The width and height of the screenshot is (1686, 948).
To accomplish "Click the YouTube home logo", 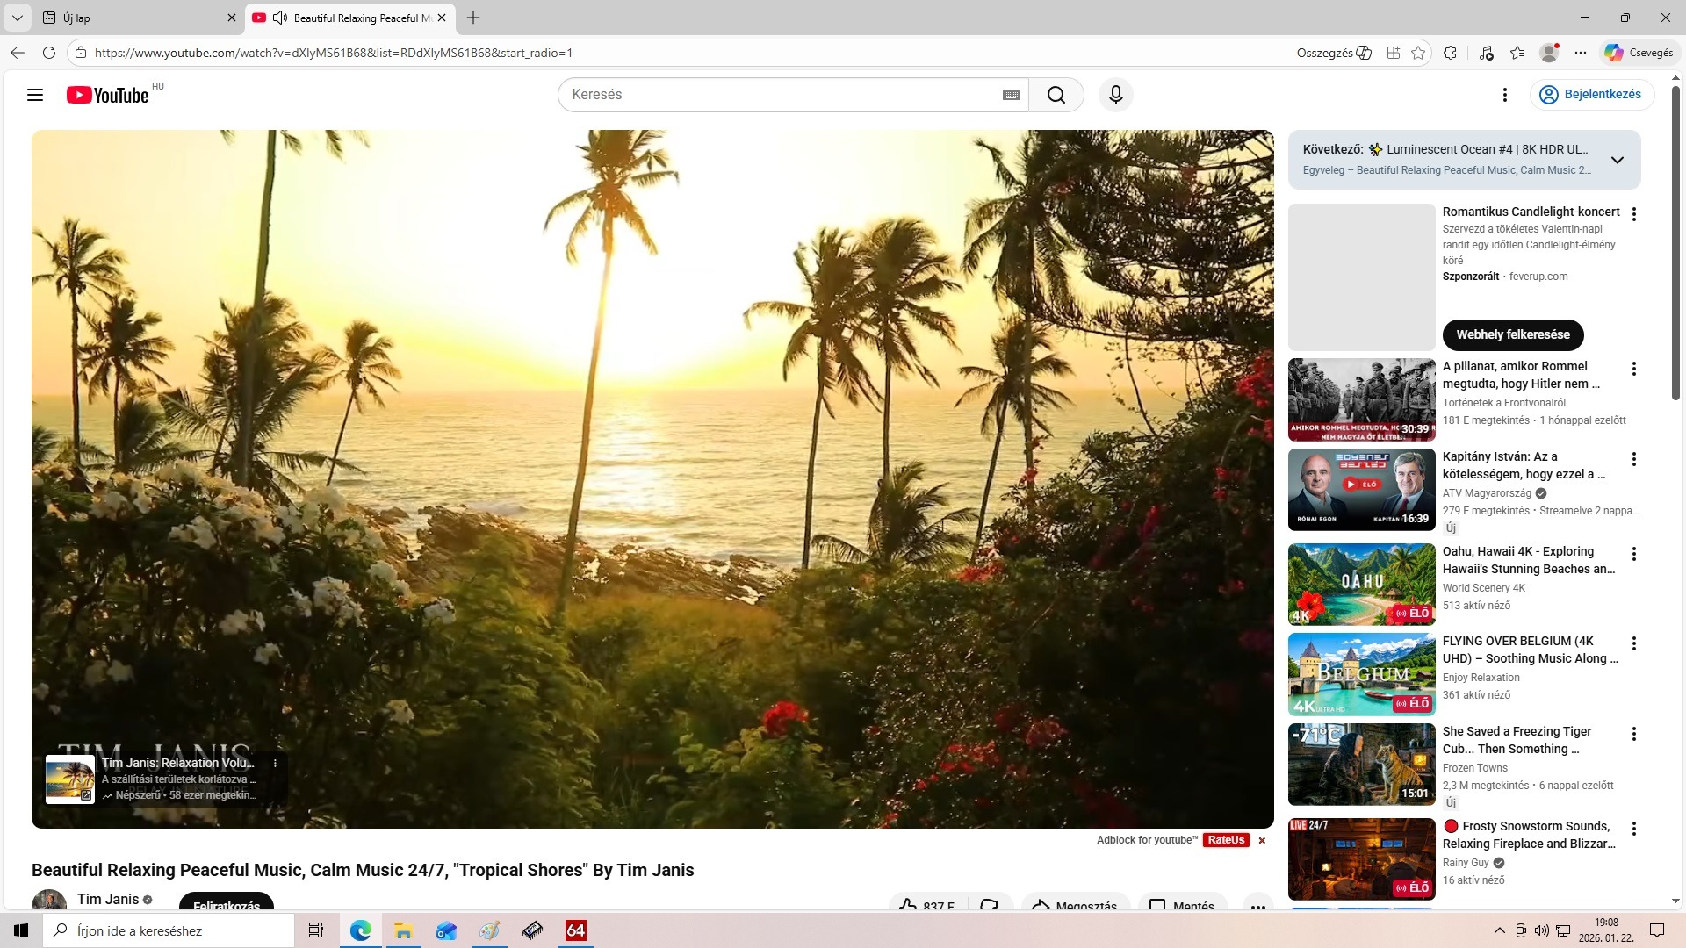I will tap(107, 95).
